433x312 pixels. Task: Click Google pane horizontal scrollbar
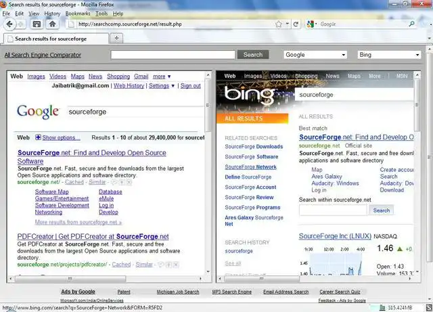pyautogui.click(x=70, y=279)
